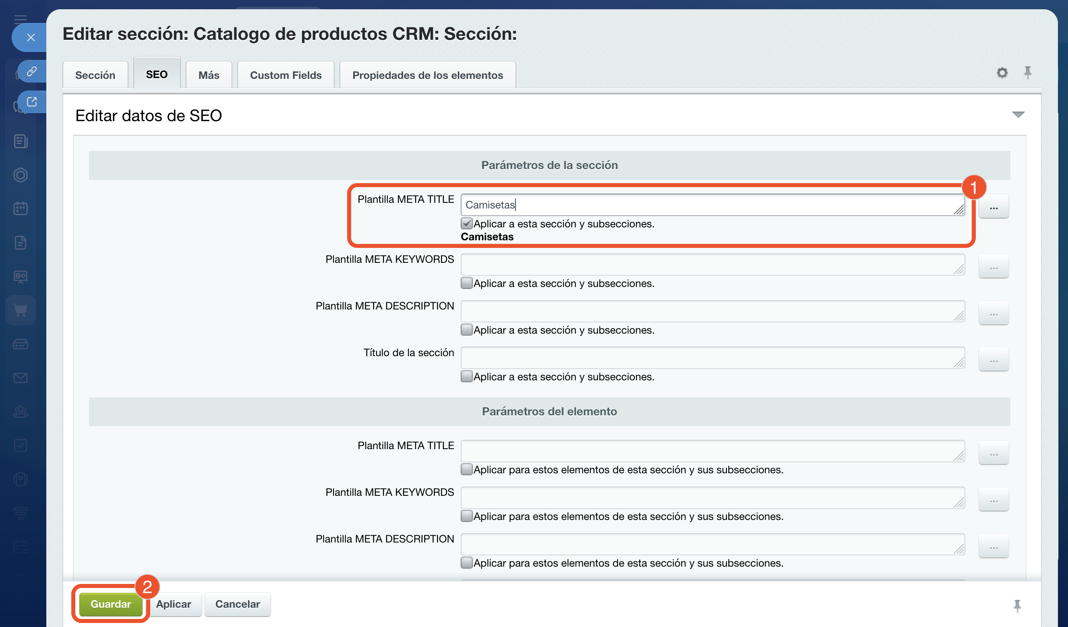Switch to the Custom Fields tab

[285, 75]
